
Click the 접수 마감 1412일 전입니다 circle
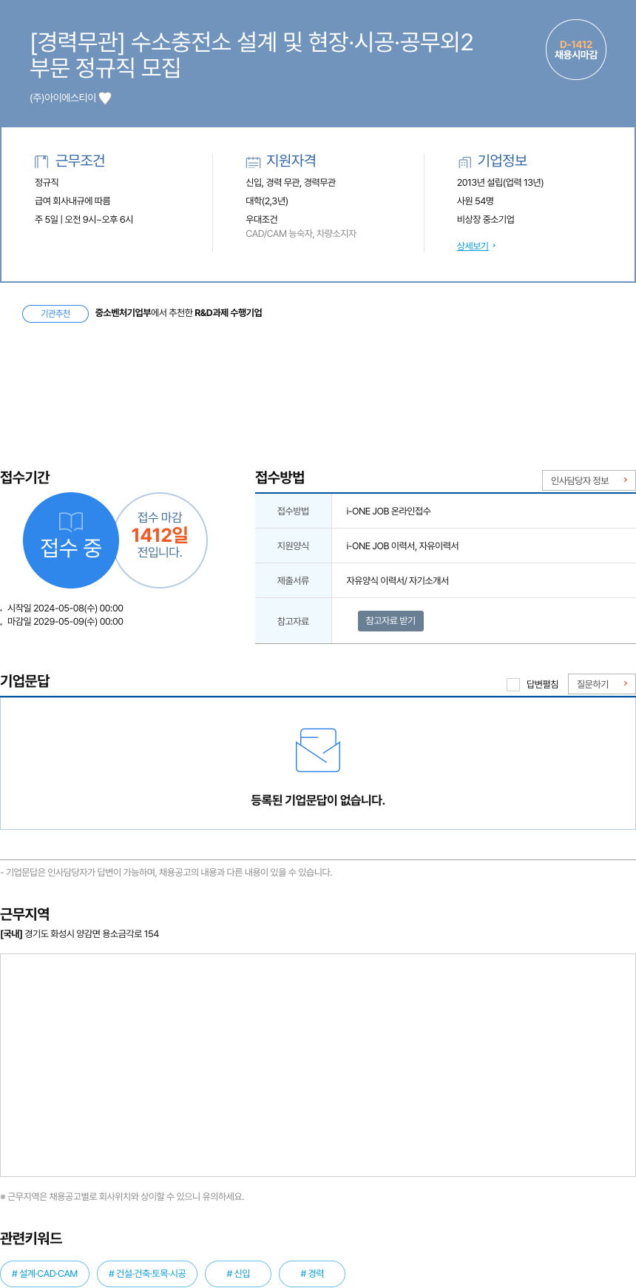tap(160, 540)
